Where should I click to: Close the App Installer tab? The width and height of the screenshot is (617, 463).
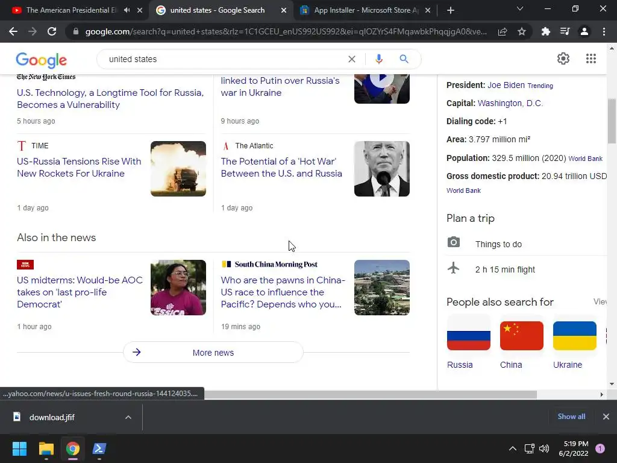(428, 10)
